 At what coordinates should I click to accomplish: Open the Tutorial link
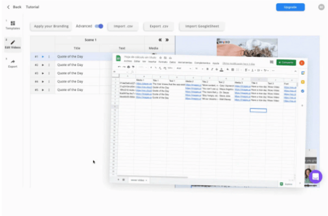coord(32,7)
